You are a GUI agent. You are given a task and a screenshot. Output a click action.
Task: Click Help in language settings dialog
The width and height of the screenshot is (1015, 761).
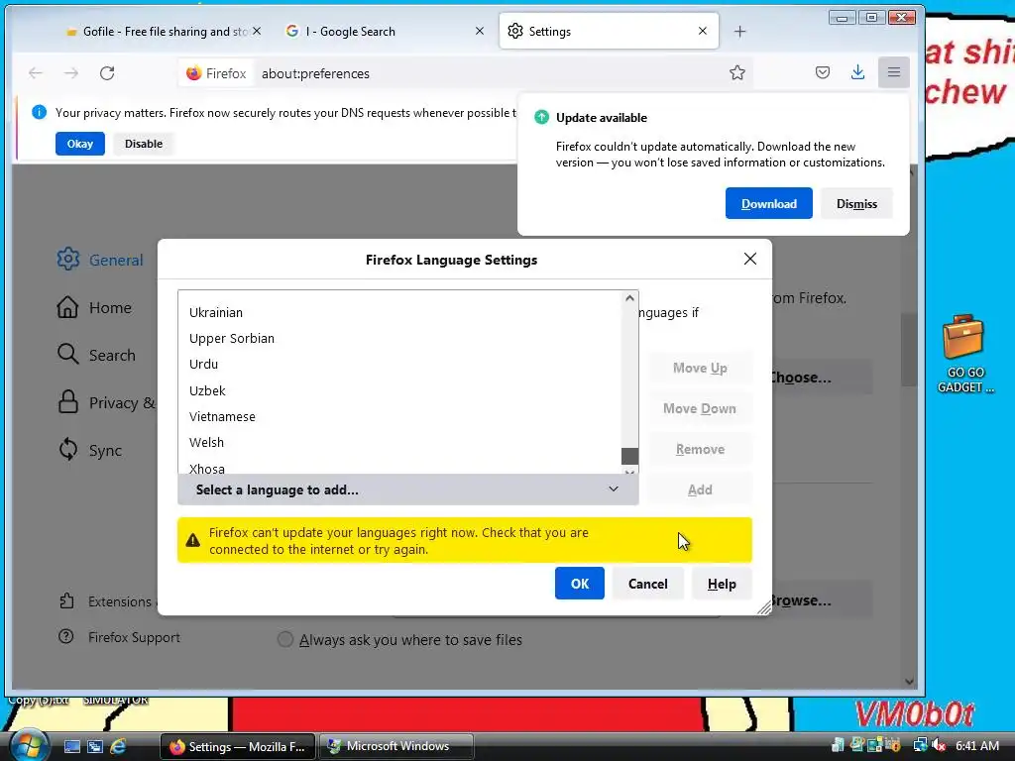click(x=722, y=583)
